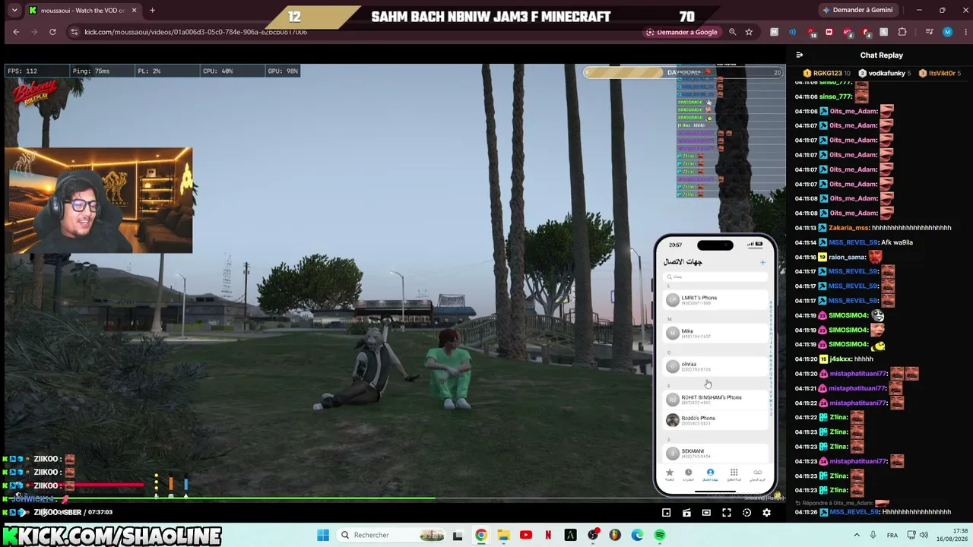Open the Chrome tab search dropdown

pyautogui.click(x=14, y=10)
